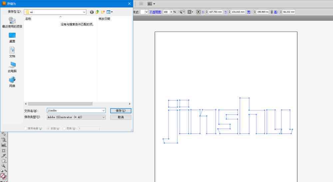Click the opacity value field showing 100
The height and width of the screenshot is (182, 333).
[x=166, y=12]
